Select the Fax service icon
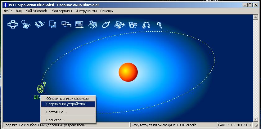The image size is (261, 129). [119, 24]
